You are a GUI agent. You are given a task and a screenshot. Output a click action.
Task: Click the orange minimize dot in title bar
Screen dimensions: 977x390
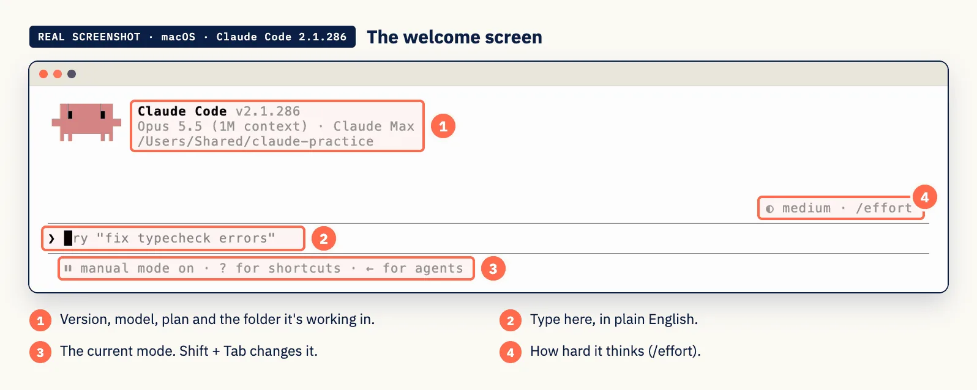[x=58, y=74]
